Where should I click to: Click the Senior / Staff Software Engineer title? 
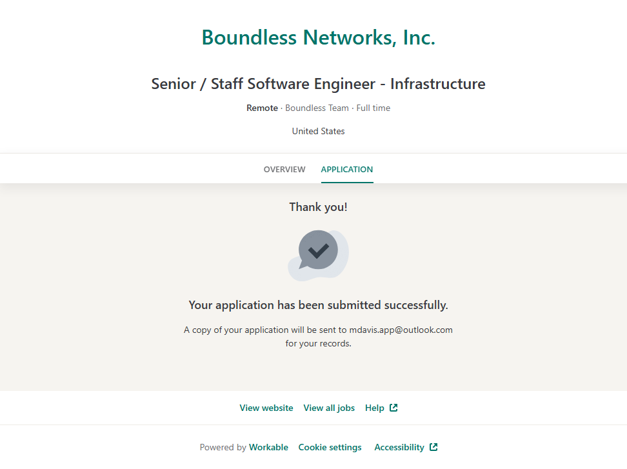[319, 84]
